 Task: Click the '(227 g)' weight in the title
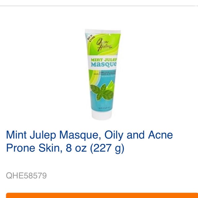coord(107,148)
